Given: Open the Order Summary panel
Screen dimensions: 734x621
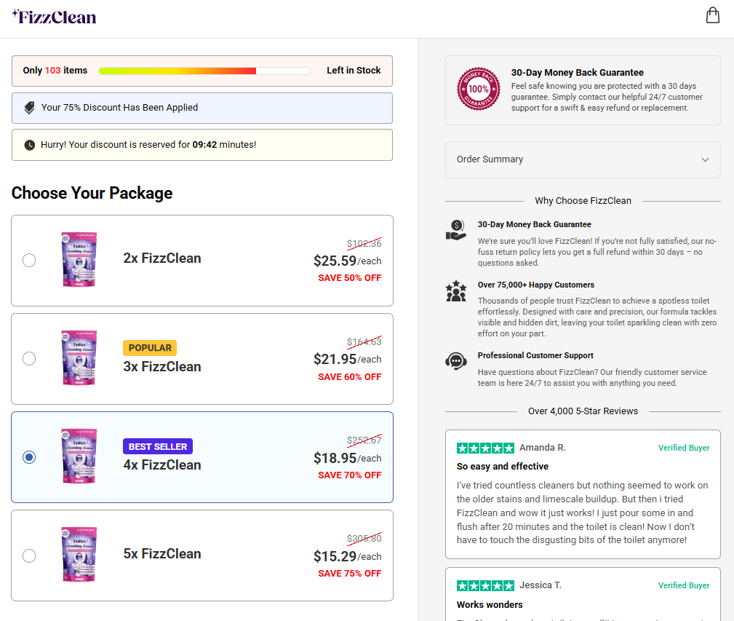Looking at the screenshot, I should pyautogui.click(x=583, y=159).
